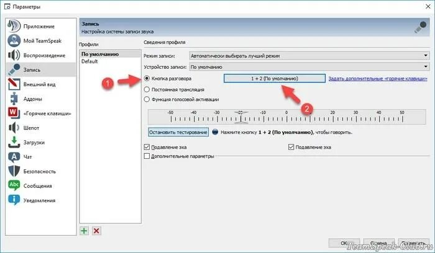Viewport: 435px width, 253px height.
Task: Go to Уведомления section label
Action: click(39, 200)
